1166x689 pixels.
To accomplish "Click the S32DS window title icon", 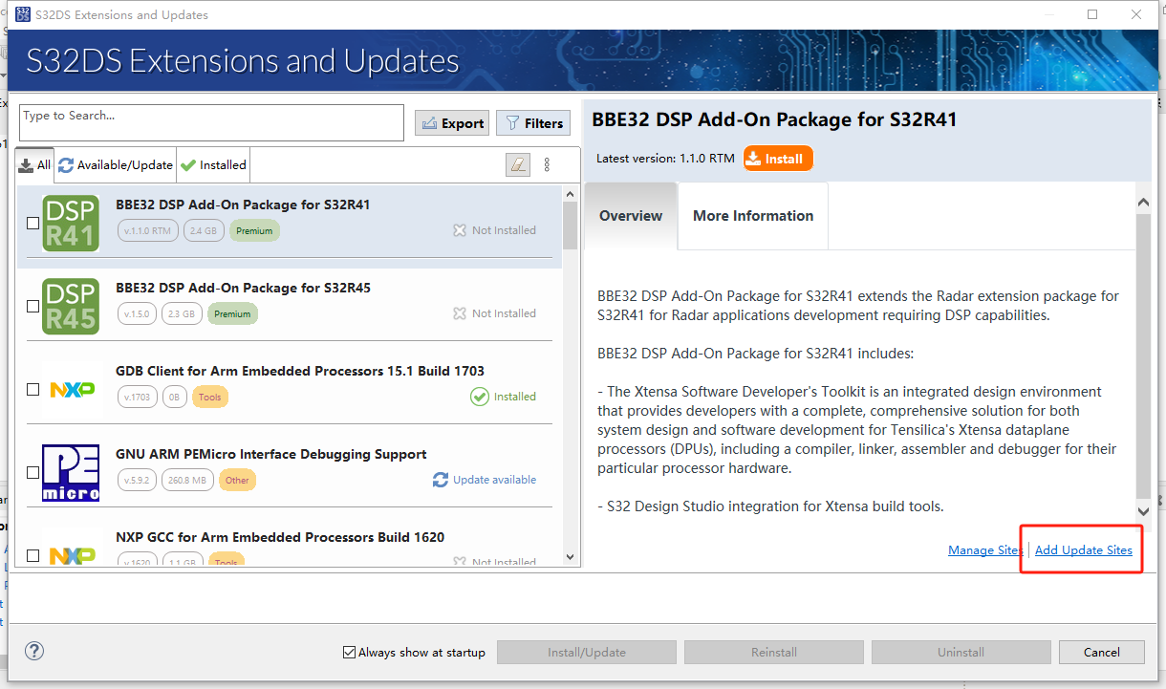I will point(21,14).
